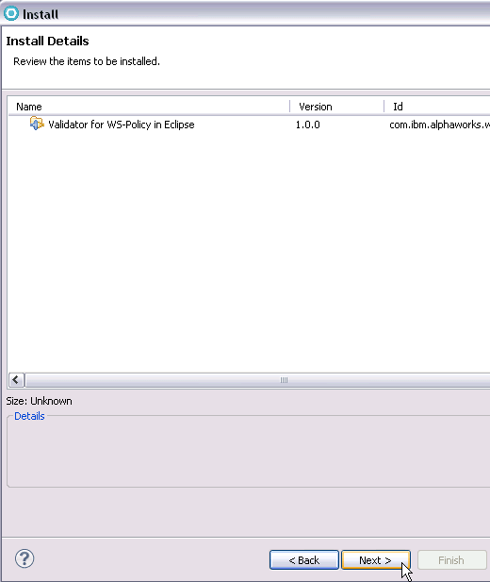Click the Install Details heading
The height and width of the screenshot is (582, 490).
point(47,41)
